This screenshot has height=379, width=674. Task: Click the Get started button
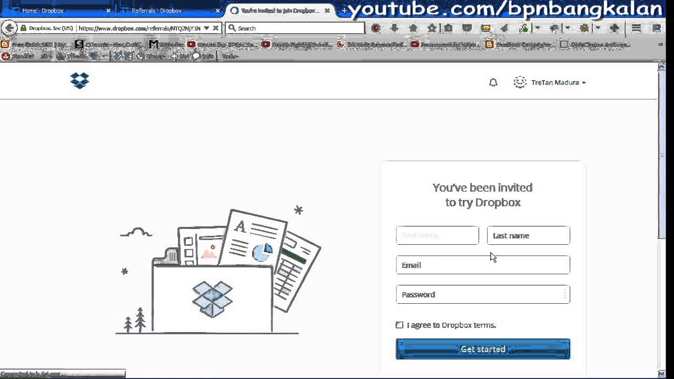[x=483, y=349]
